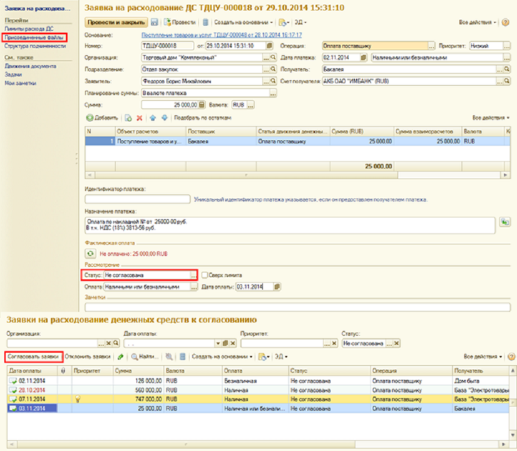Open Все действия menu in the document toolbar
The width and height of the screenshot is (517, 451).
tap(478, 23)
